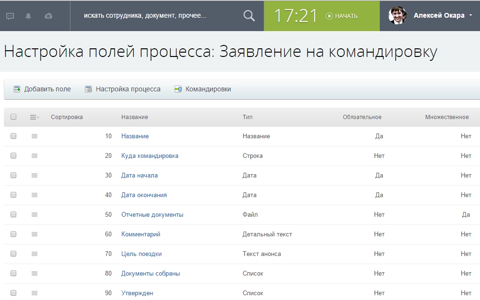This screenshot has height=300, width=480.
Task: Check the checkbox of Утвержден row
Action: 13,293
